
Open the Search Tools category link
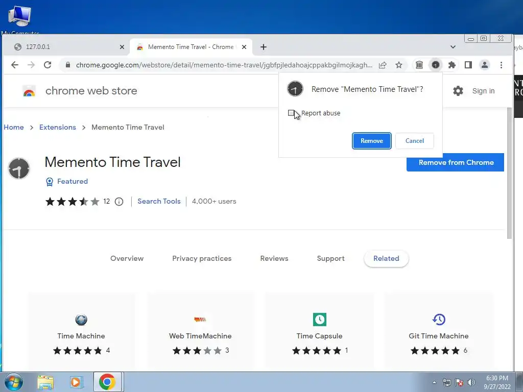[159, 201]
